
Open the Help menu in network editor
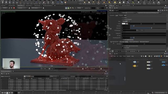[x=132, y=56]
